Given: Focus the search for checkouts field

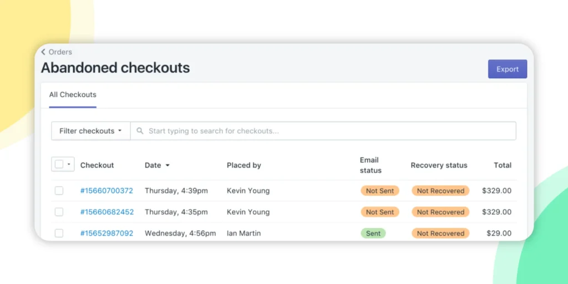Looking at the screenshot, I should [x=323, y=131].
